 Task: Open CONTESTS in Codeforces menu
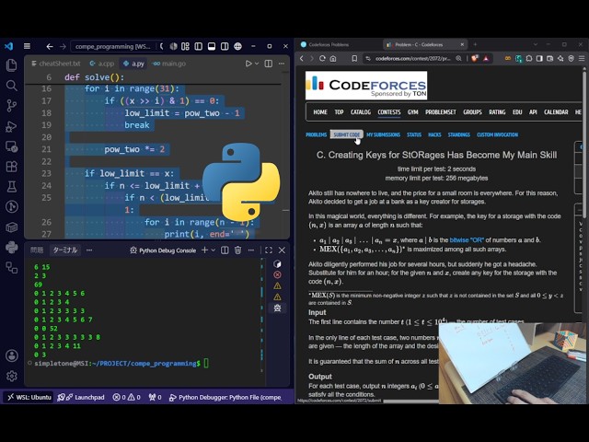pyautogui.click(x=389, y=112)
